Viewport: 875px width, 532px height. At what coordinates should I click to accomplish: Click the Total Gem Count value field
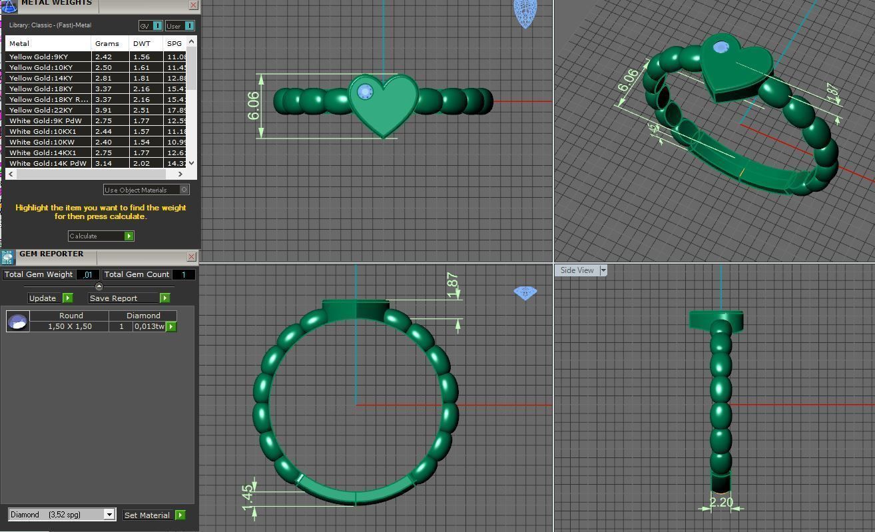tap(183, 274)
